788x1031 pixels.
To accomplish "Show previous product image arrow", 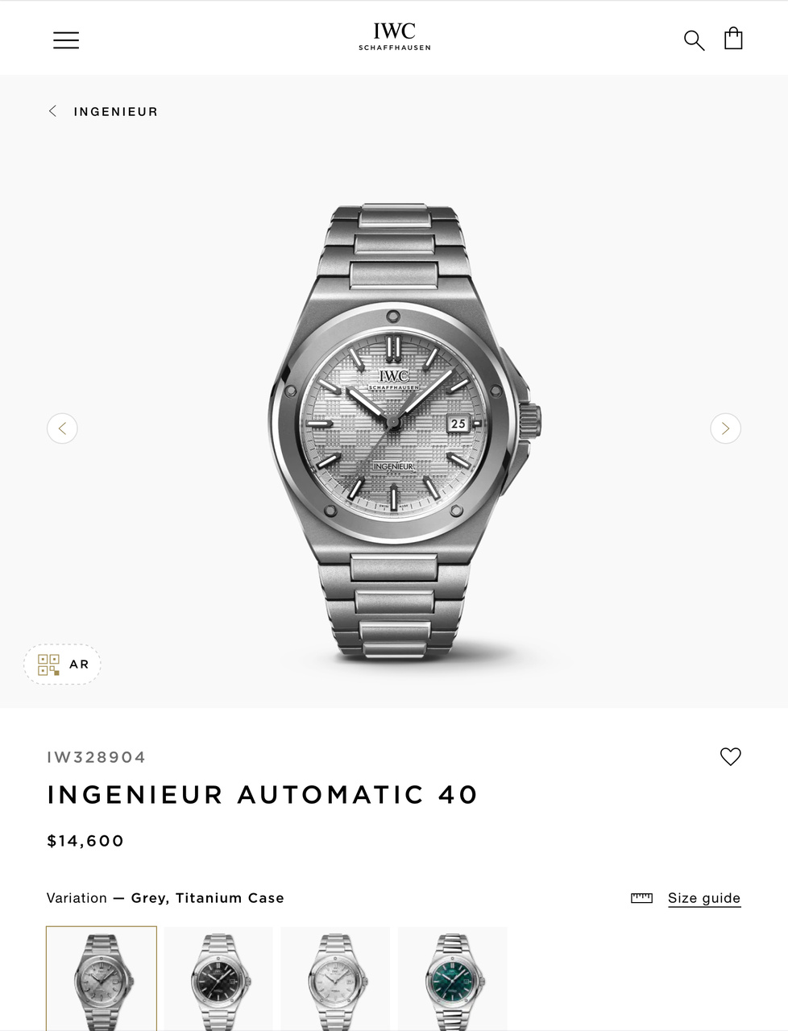I will (62, 429).
